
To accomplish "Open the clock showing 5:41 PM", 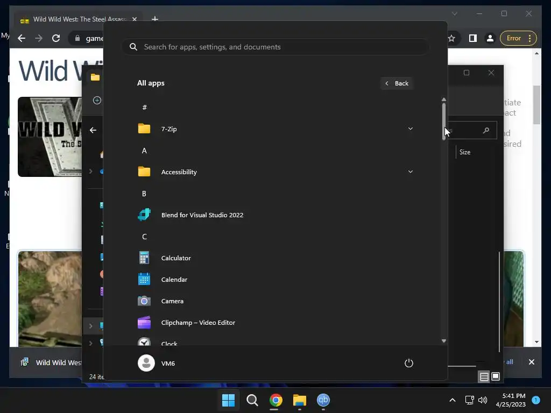I will [511, 400].
